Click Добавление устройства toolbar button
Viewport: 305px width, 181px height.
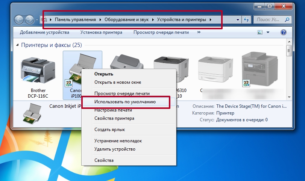44,32
